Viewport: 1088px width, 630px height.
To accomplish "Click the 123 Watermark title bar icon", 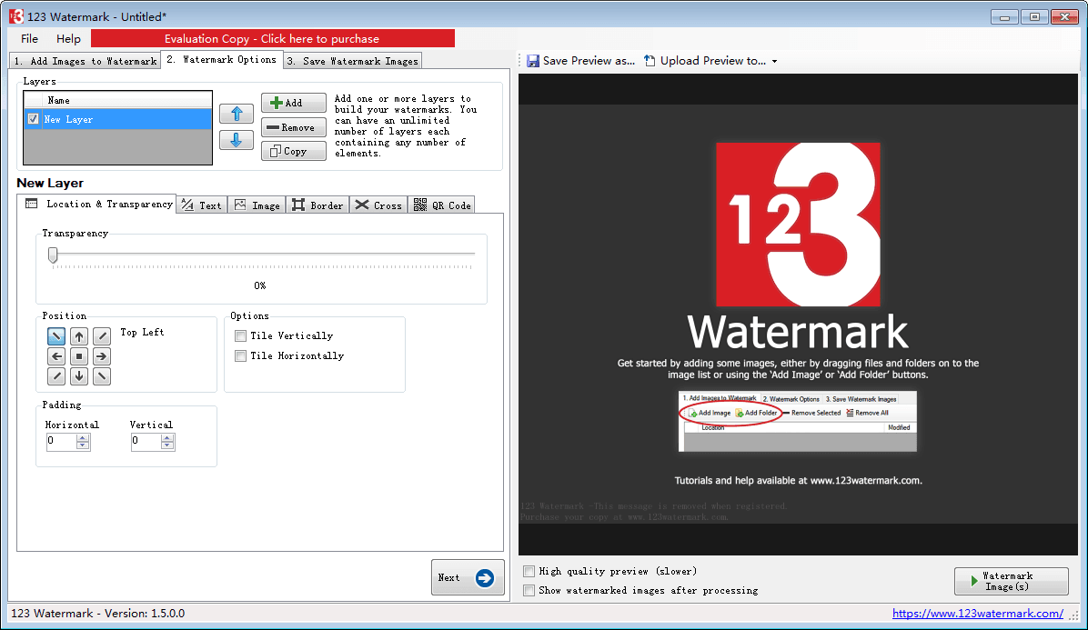I will click(16, 16).
